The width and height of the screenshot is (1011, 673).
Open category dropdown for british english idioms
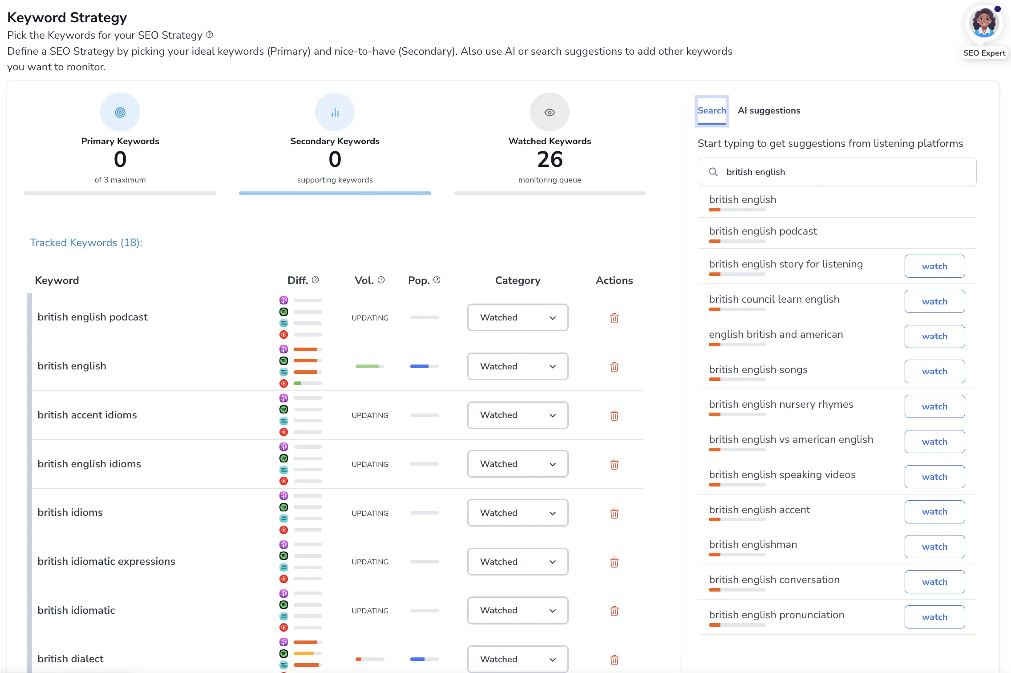pos(518,464)
